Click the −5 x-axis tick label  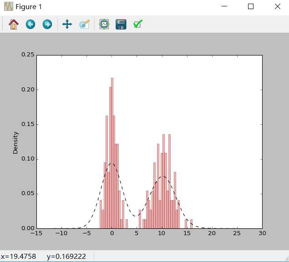click(86, 233)
